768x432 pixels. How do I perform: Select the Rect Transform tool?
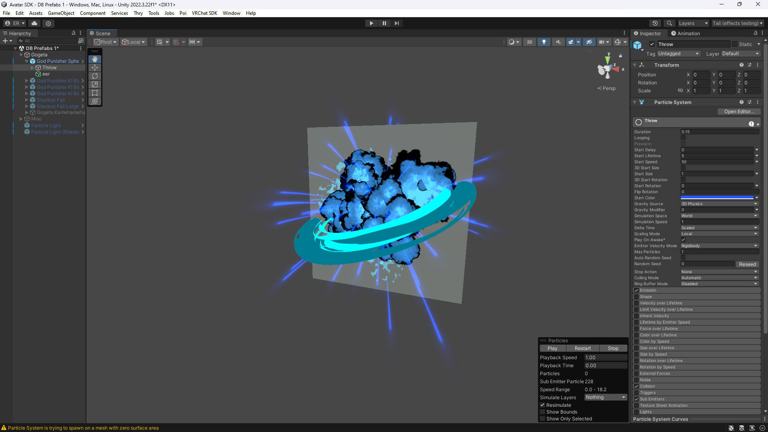(x=95, y=93)
